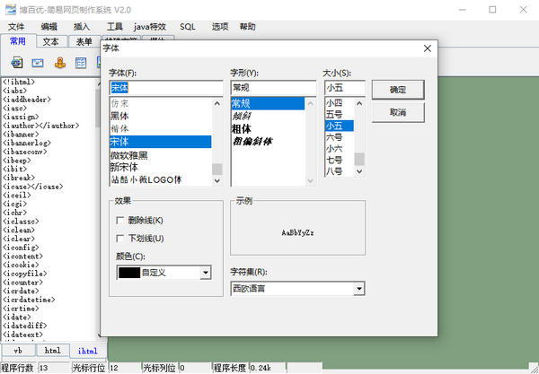Switch to the html tab at bottom

[x=53, y=351]
